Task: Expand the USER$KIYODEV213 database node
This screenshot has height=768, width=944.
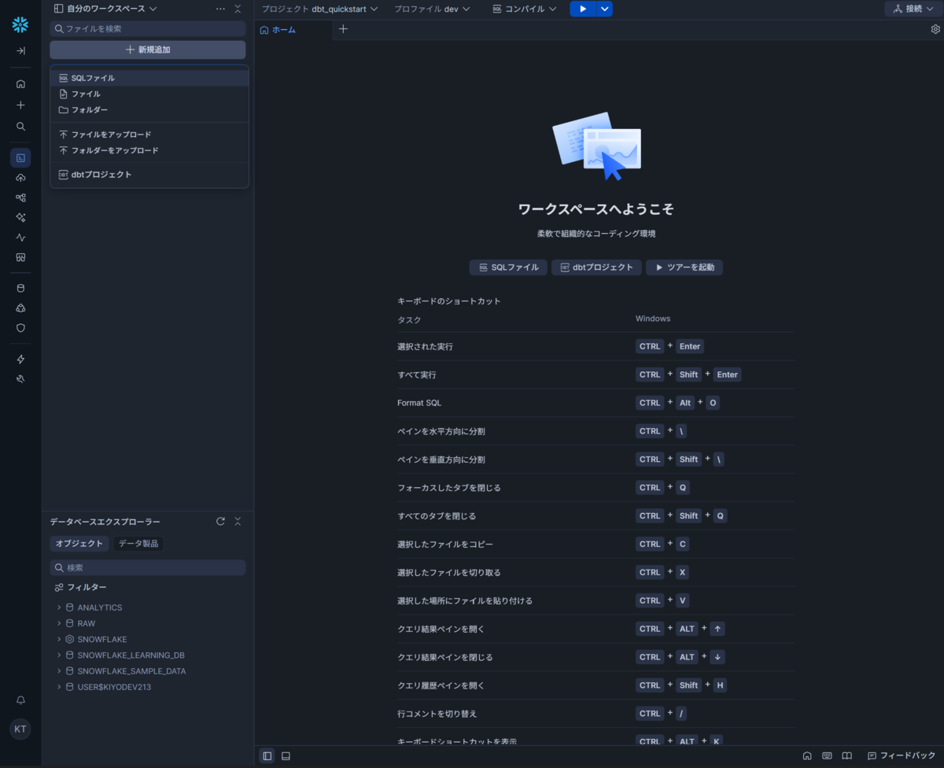Action: [x=59, y=687]
